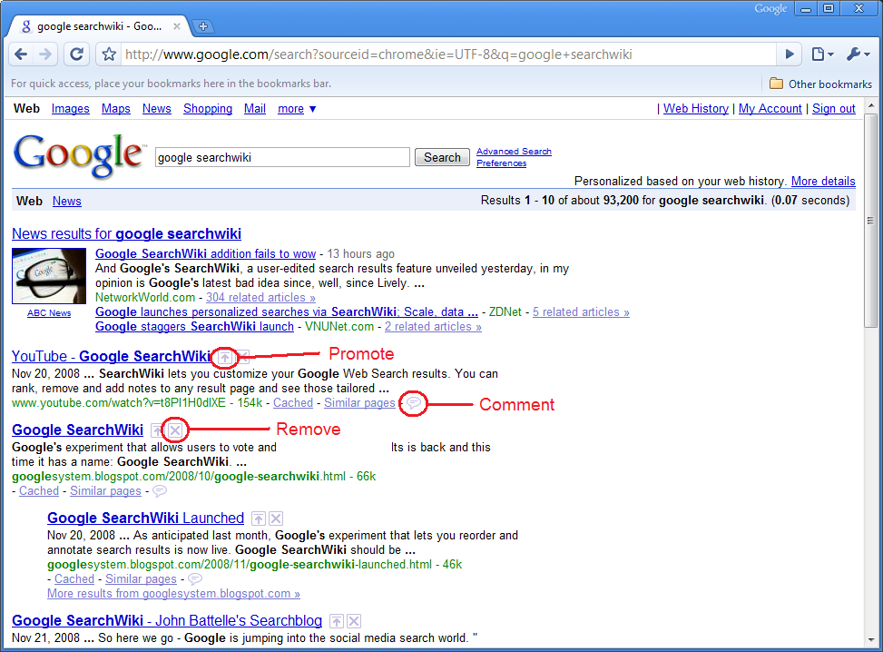
Task: Click into the Google search query field
Action: pos(282,157)
